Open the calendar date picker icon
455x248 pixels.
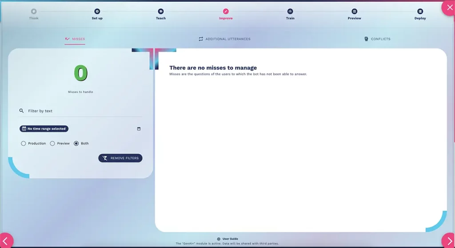pos(139,129)
